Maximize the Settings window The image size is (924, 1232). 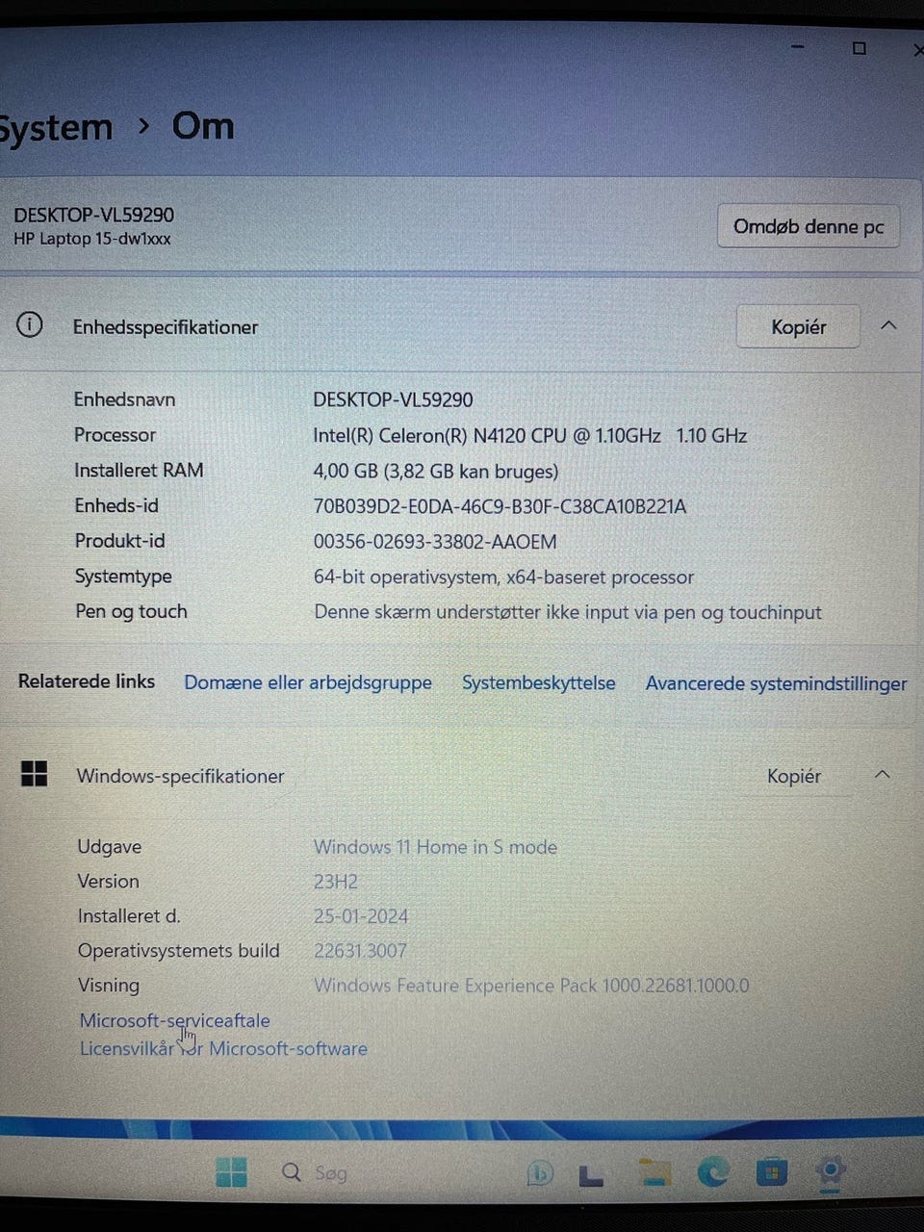coord(859,47)
